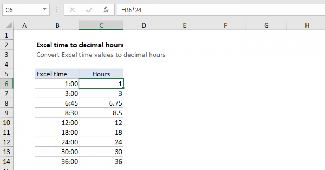Select row 9 header
Image resolution: width=325 pixels, height=170 pixels.
tap(7, 113)
